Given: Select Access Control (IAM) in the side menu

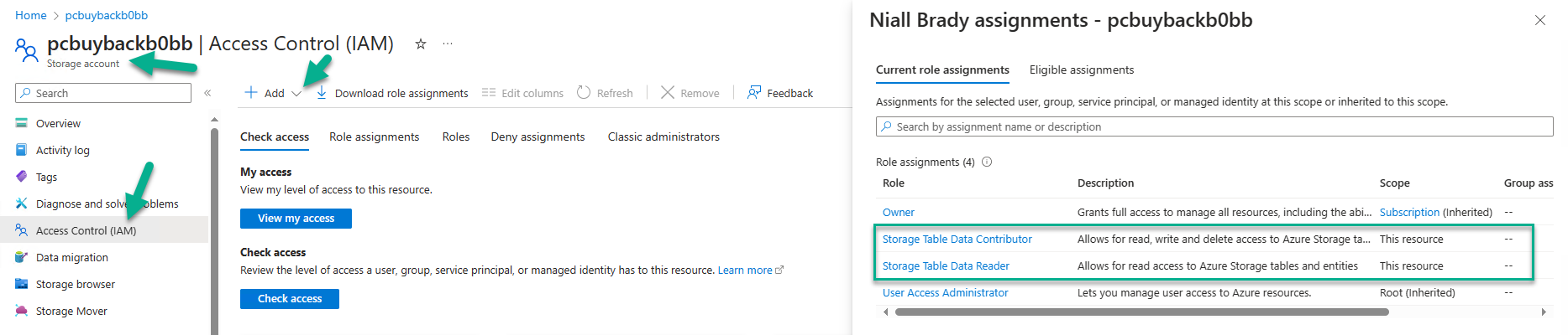Looking at the screenshot, I should [104, 230].
